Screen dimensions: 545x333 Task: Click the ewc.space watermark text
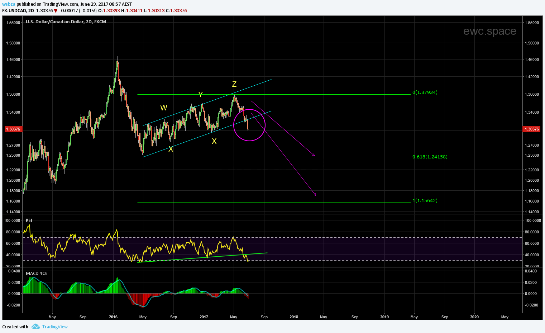(x=489, y=31)
